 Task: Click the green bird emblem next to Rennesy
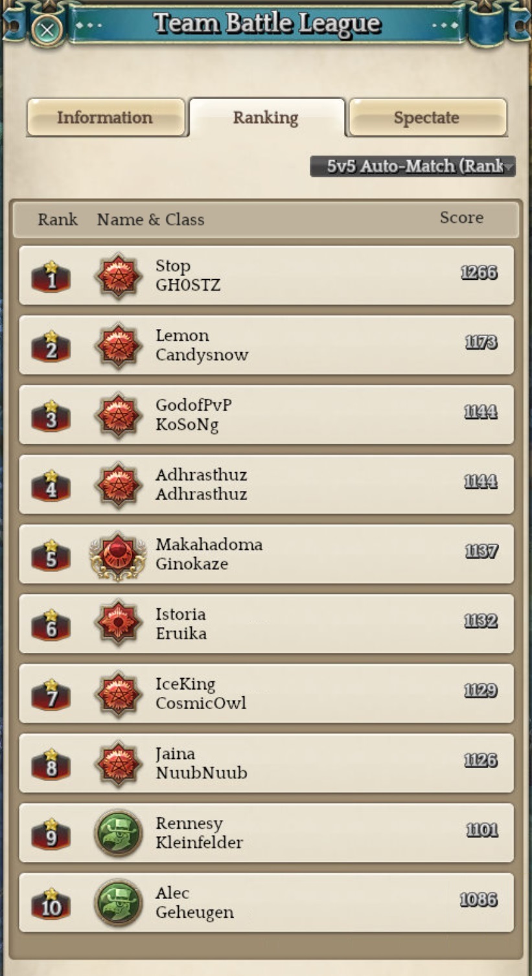(118, 834)
